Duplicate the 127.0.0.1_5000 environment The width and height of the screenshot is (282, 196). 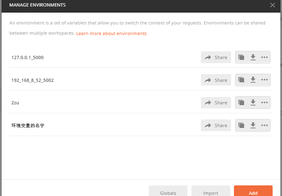tap(241, 57)
